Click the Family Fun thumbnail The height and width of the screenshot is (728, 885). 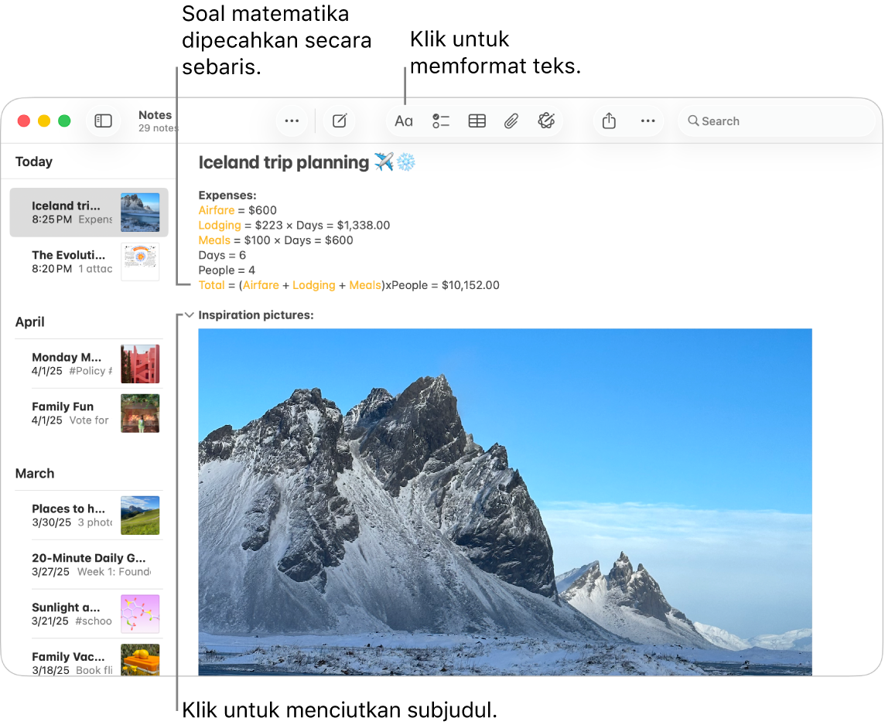[140, 413]
